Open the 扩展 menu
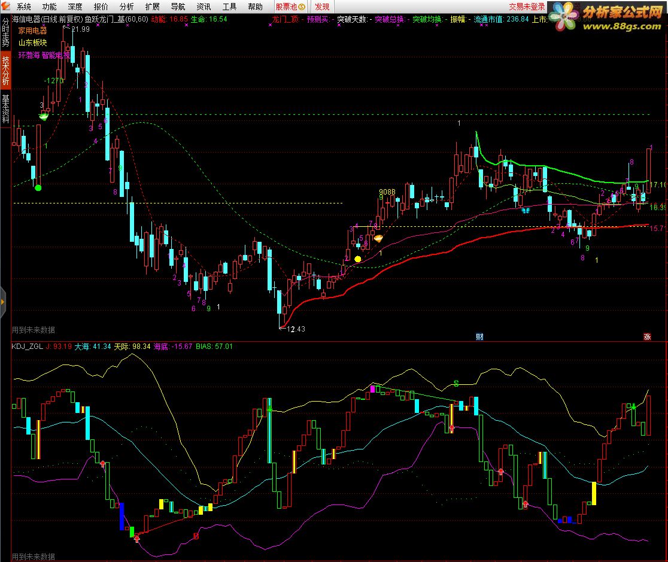 152,7
